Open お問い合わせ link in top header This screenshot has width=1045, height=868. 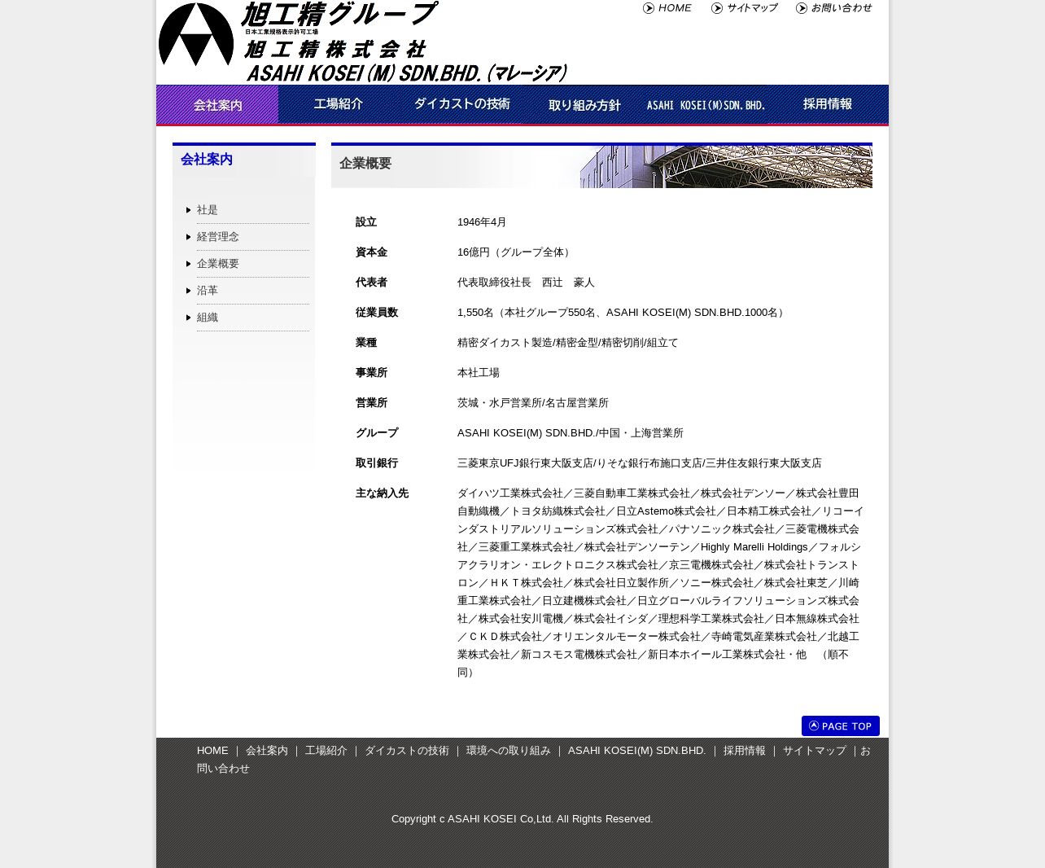tap(842, 8)
